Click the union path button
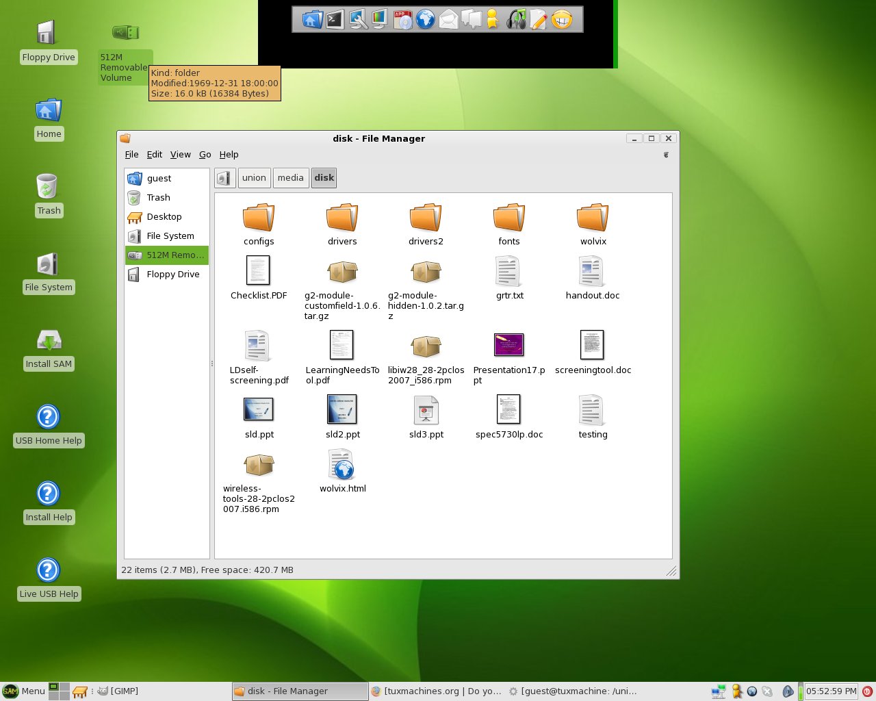 pos(254,178)
